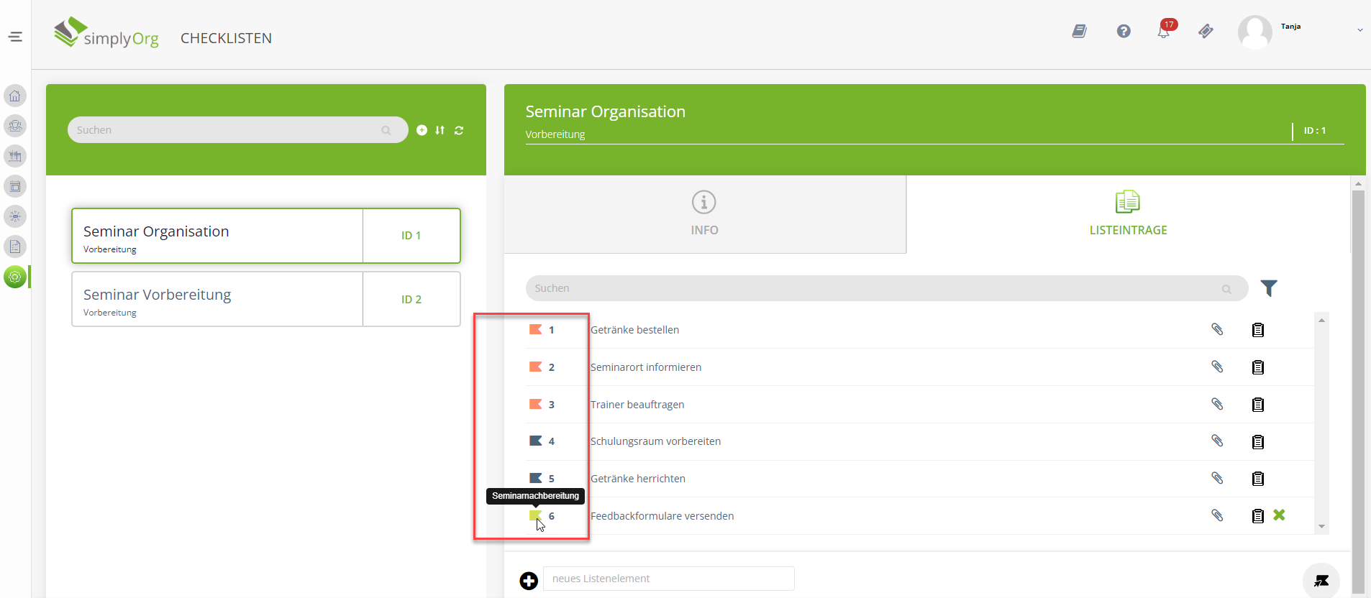Click the help question mark icon
1371x598 pixels.
pyautogui.click(x=1124, y=31)
